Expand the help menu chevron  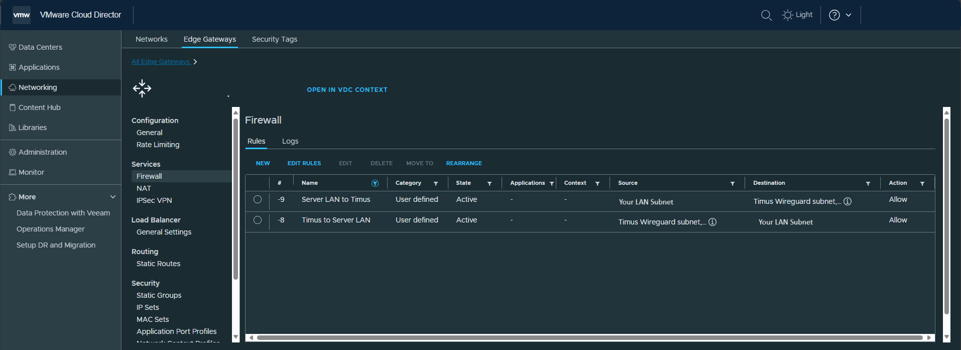click(849, 15)
